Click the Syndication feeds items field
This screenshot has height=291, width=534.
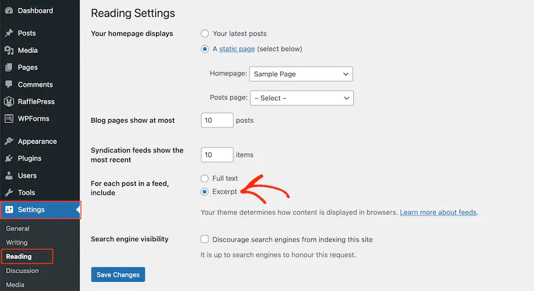[x=217, y=155]
